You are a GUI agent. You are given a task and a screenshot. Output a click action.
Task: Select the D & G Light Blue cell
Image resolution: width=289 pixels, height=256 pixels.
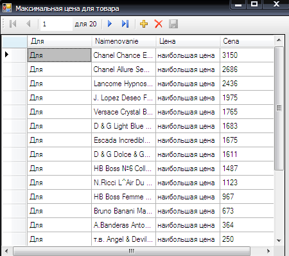pyautogui.click(x=123, y=126)
